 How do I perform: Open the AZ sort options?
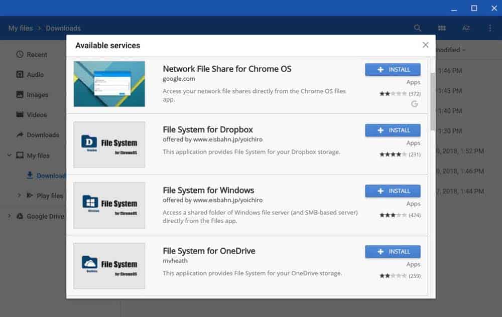(466, 28)
